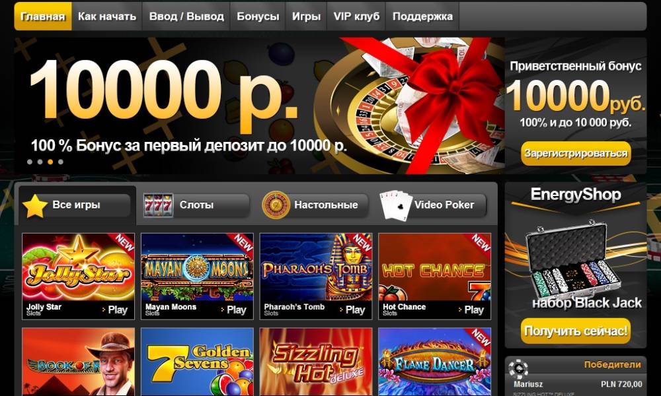Click the roulette wheel table games icon
Screen dimensions: 661x396
point(276,205)
